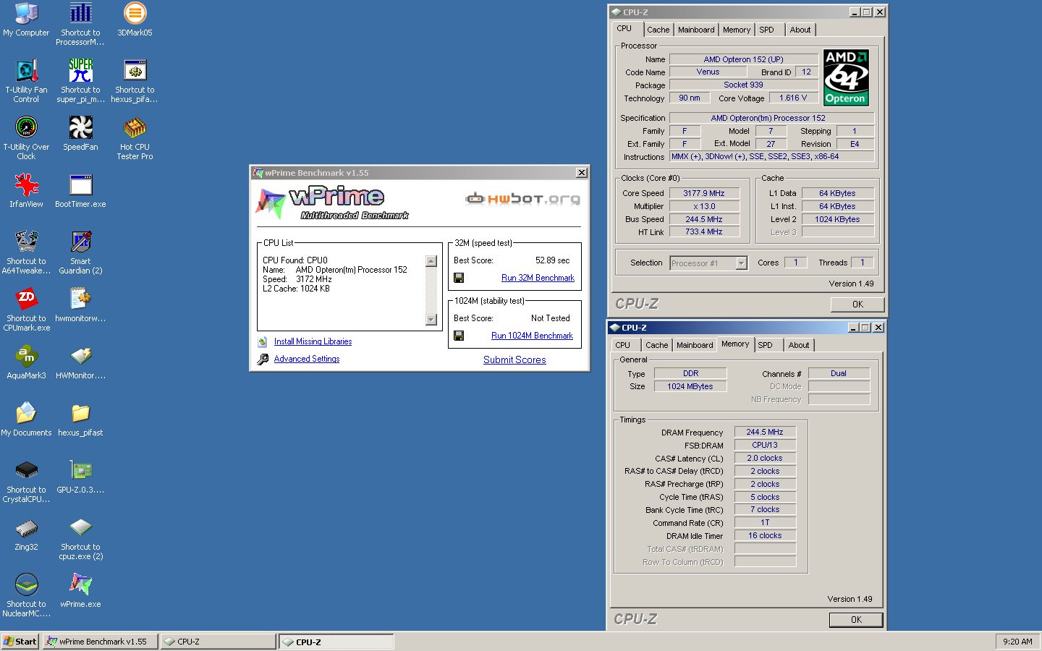This screenshot has height=651, width=1042.
Task: Select the Zing32 desktop icon
Action: [x=26, y=527]
